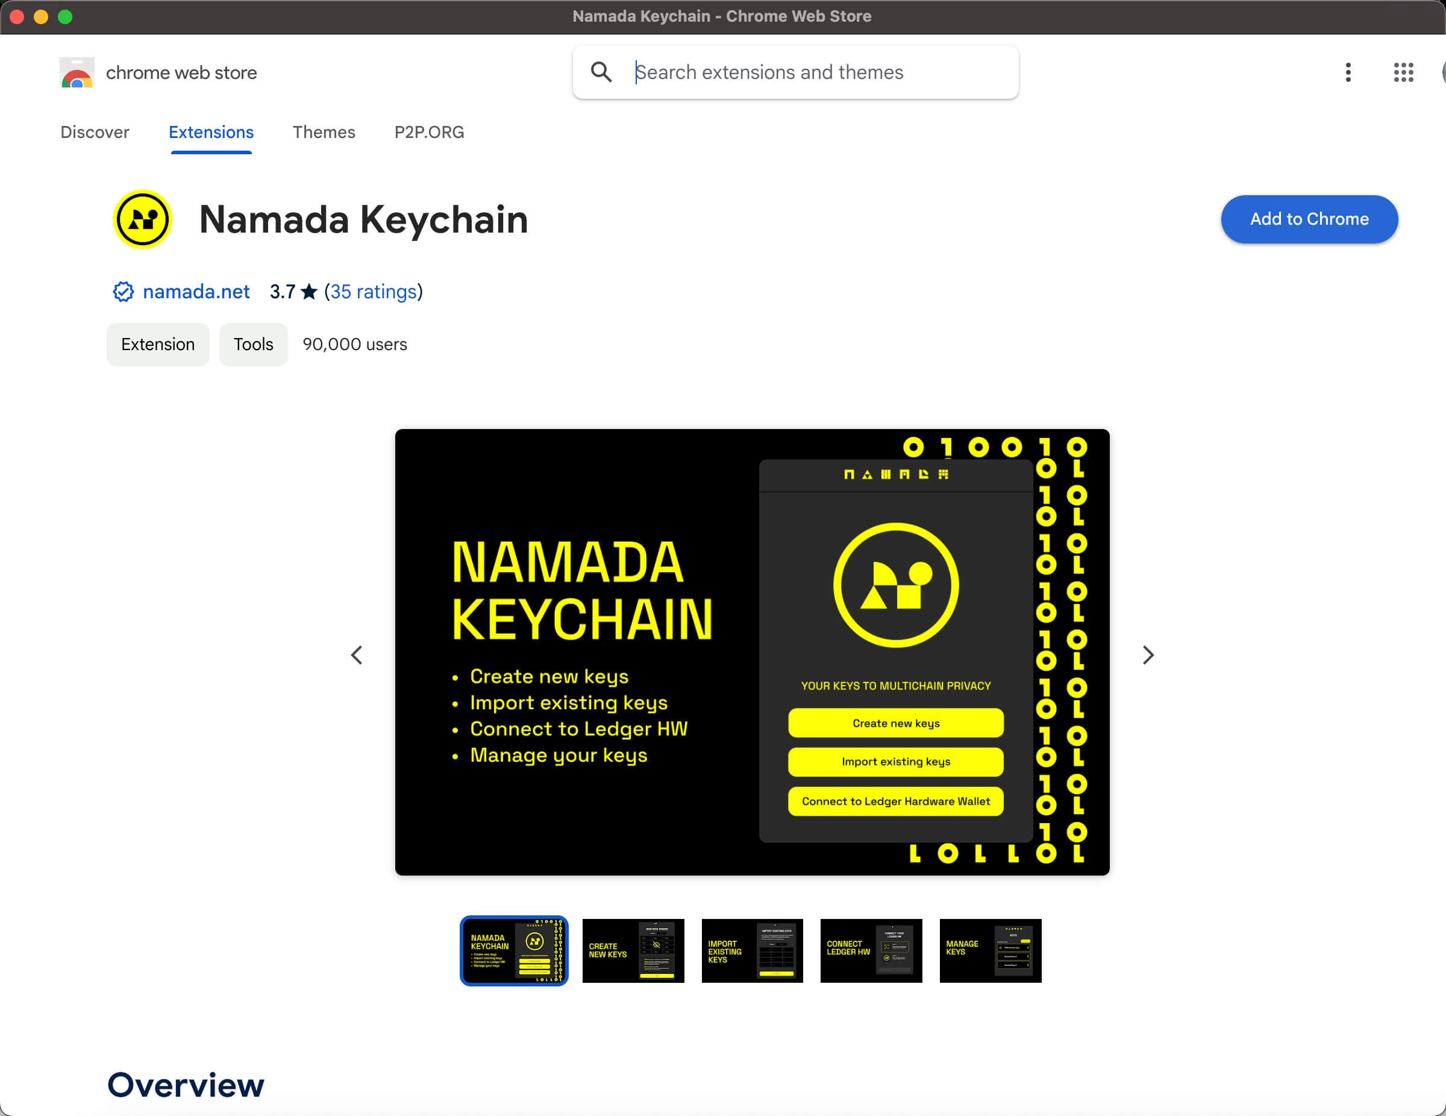Click the Add to Chrome button
The width and height of the screenshot is (1446, 1116).
coord(1309,219)
